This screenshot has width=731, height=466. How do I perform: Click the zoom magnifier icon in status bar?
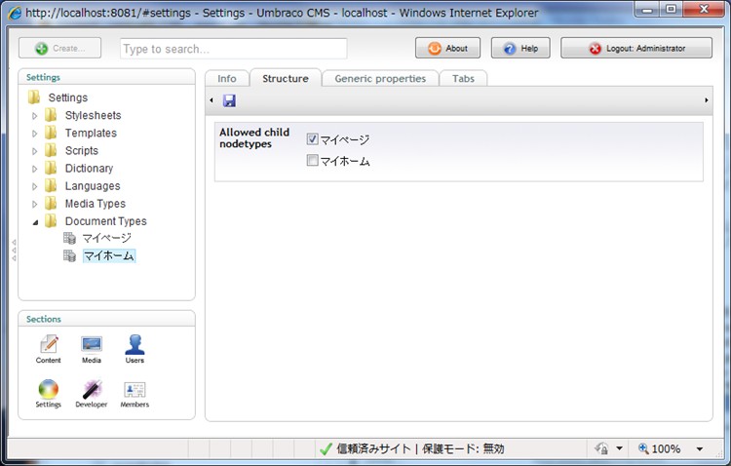click(643, 448)
